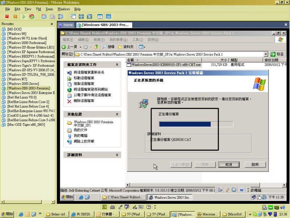Click the Revert to Snapshot toolbar icon
Image resolution: width=290 pixels, height=218 pixels.
tap(52, 16)
